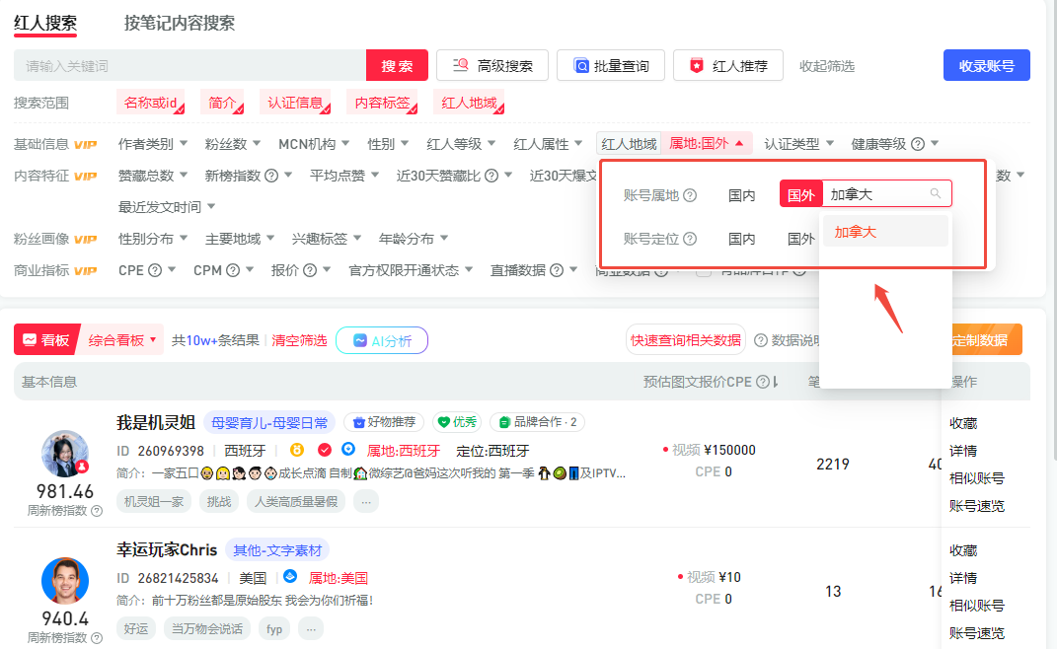Click the 收录账号 button

tap(986, 65)
